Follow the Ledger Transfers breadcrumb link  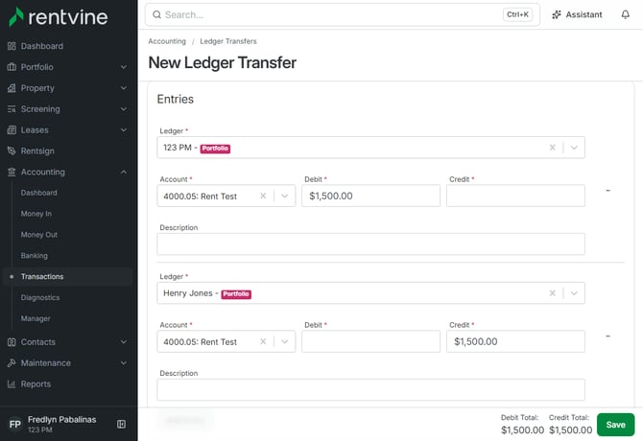coord(228,41)
